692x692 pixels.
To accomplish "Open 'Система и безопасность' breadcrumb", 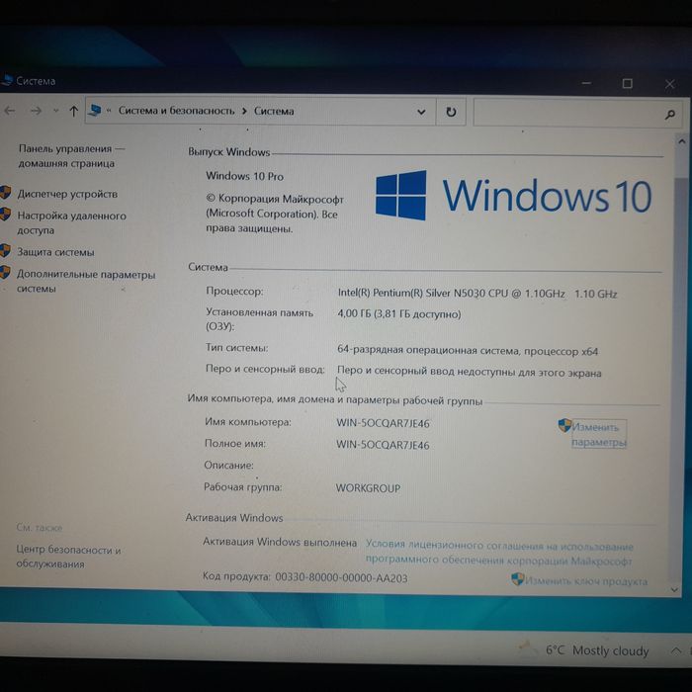I will [x=176, y=111].
